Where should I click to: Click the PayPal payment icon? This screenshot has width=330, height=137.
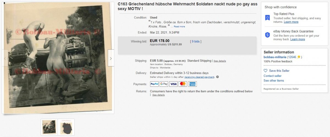click(154, 84)
